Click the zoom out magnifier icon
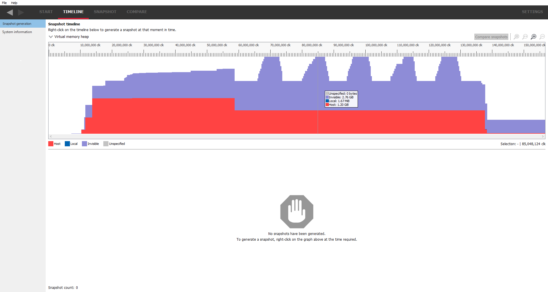The width and height of the screenshot is (548, 292). pyautogui.click(x=542, y=37)
